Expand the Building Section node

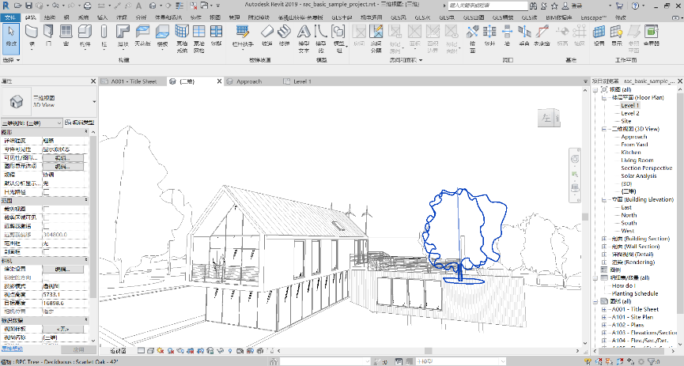coord(604,239)
